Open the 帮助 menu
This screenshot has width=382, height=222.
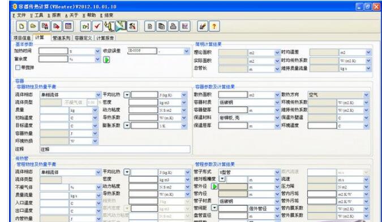89,15
